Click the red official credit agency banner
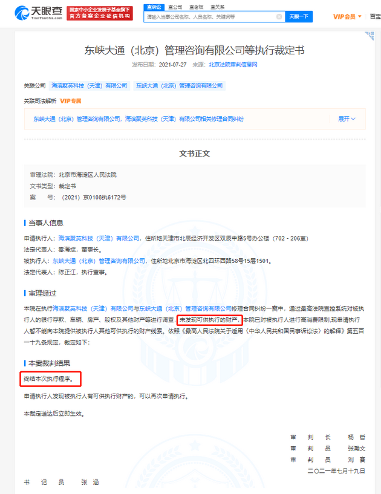This screenshot has height=494, width=381. [100, 13]
